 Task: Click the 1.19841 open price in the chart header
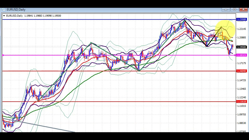coord(29,16)
